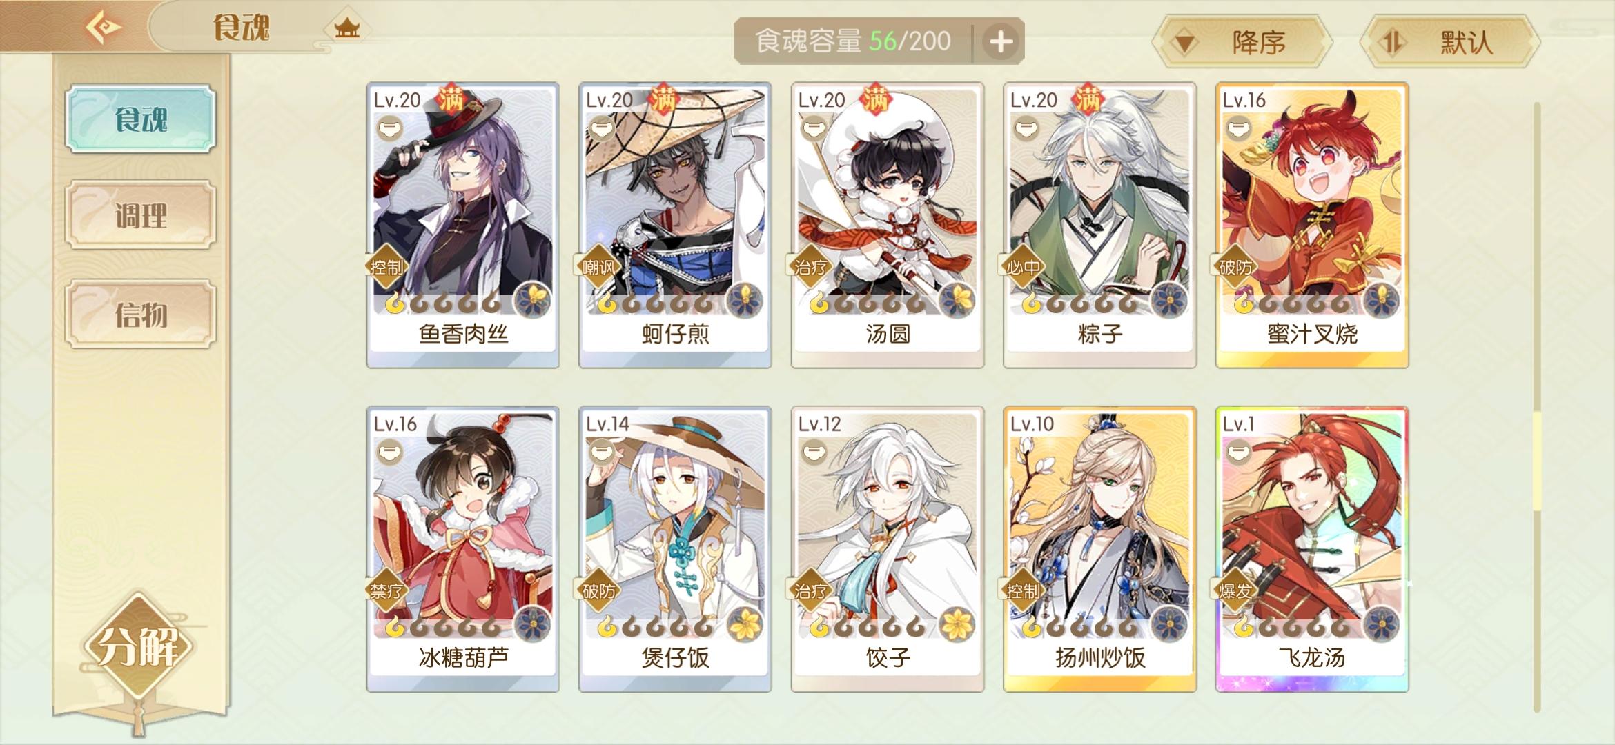
Task: Click the vertical scrollbar on the right
Action: 1537,407
